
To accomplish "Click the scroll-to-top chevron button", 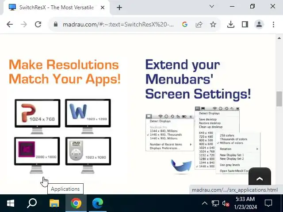I will [x=260, y=177].
